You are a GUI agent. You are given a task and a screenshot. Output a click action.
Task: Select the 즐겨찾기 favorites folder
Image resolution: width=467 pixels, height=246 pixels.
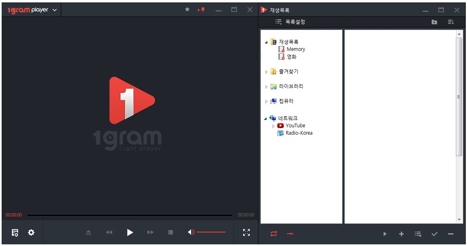click(x=289, y=71)
